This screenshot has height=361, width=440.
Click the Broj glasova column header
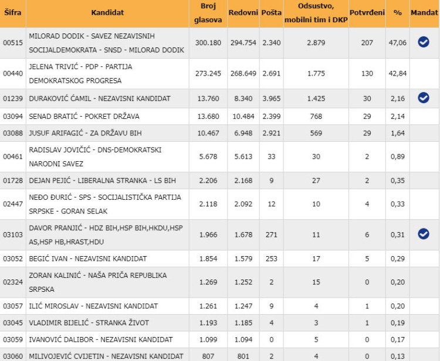click(208, 12)
